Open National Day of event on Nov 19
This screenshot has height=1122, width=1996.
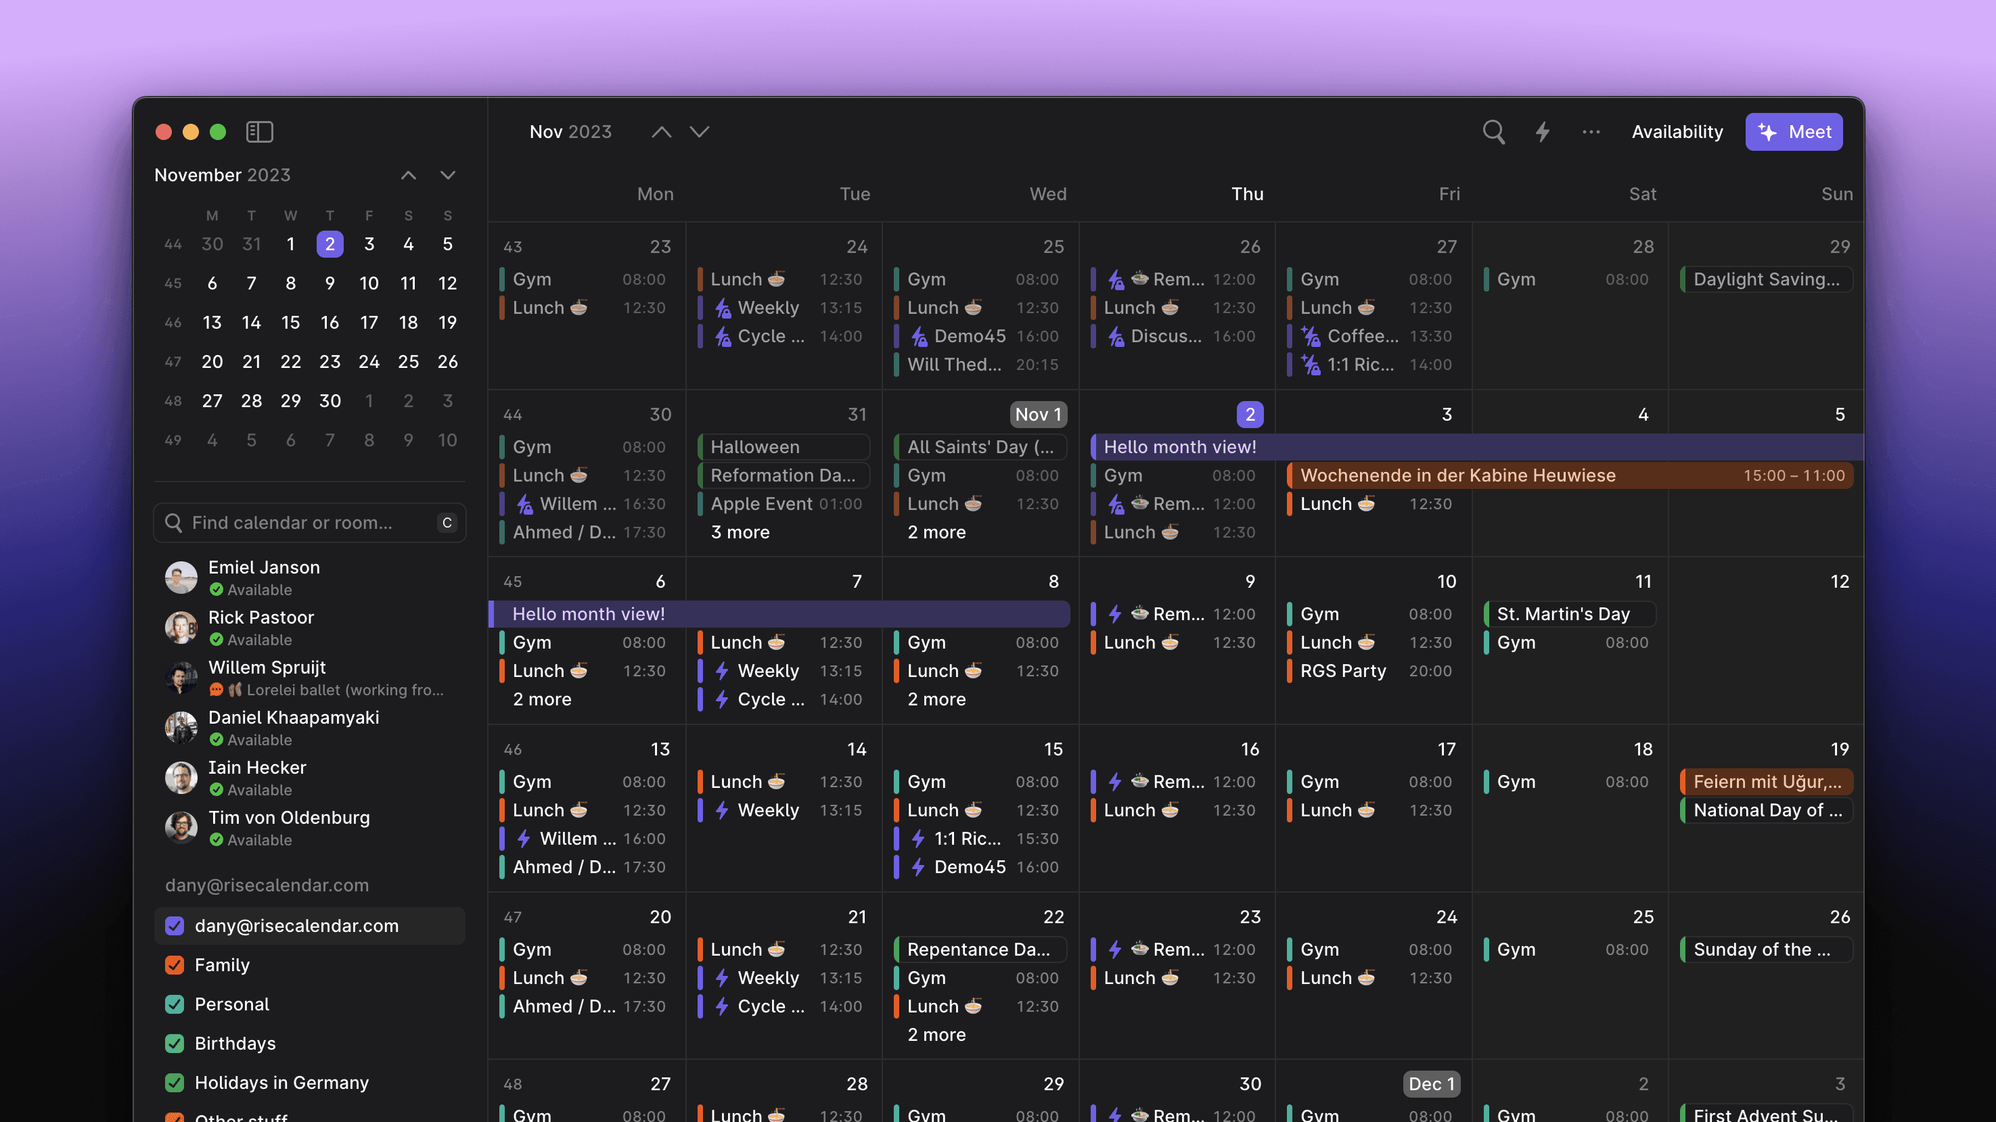(x=1767, y=811)
